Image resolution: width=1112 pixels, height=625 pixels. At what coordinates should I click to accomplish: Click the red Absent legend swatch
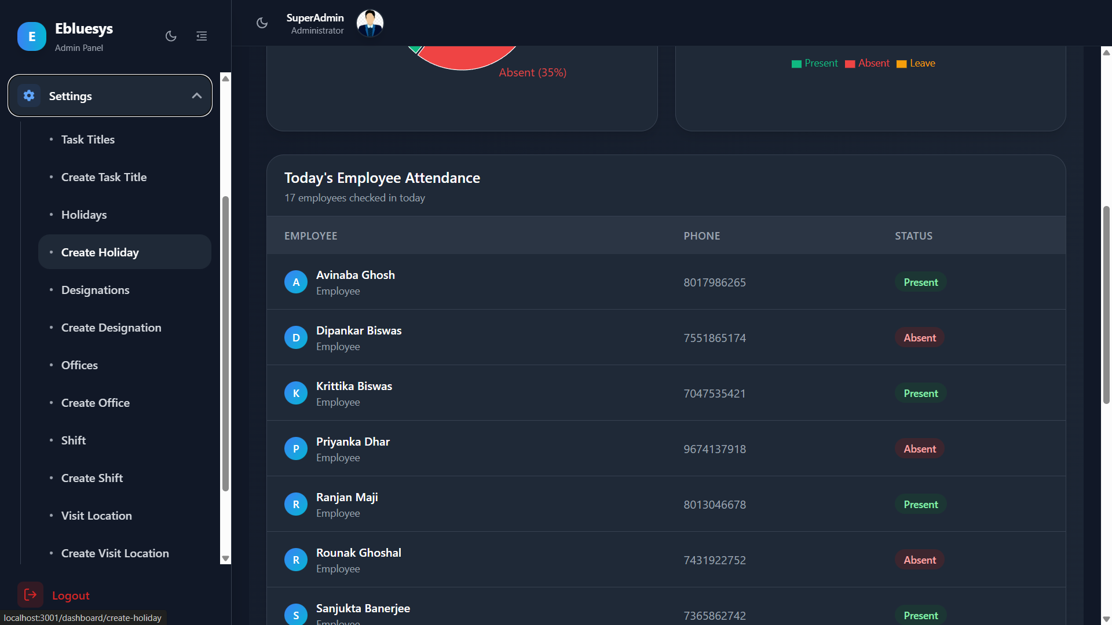pyautogui.click(x=850, y=64)
